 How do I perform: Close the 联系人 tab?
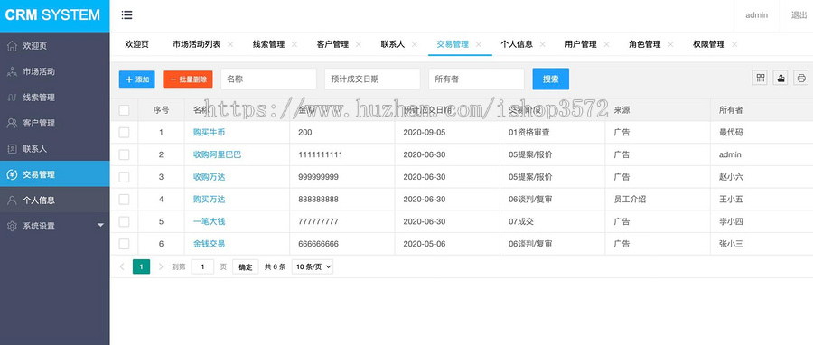point(415,44)
